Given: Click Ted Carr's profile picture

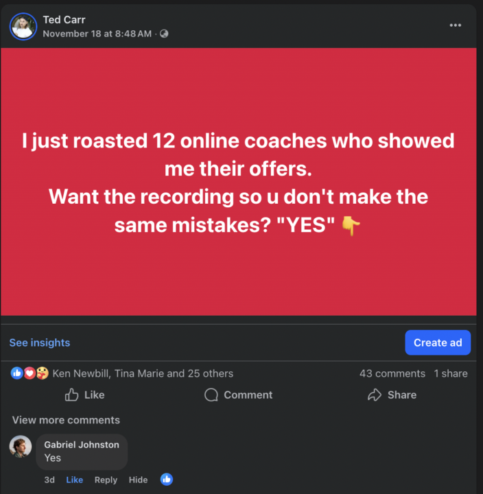Looking at the screenshot, I should pyautogui.click(x=23, y=26).
